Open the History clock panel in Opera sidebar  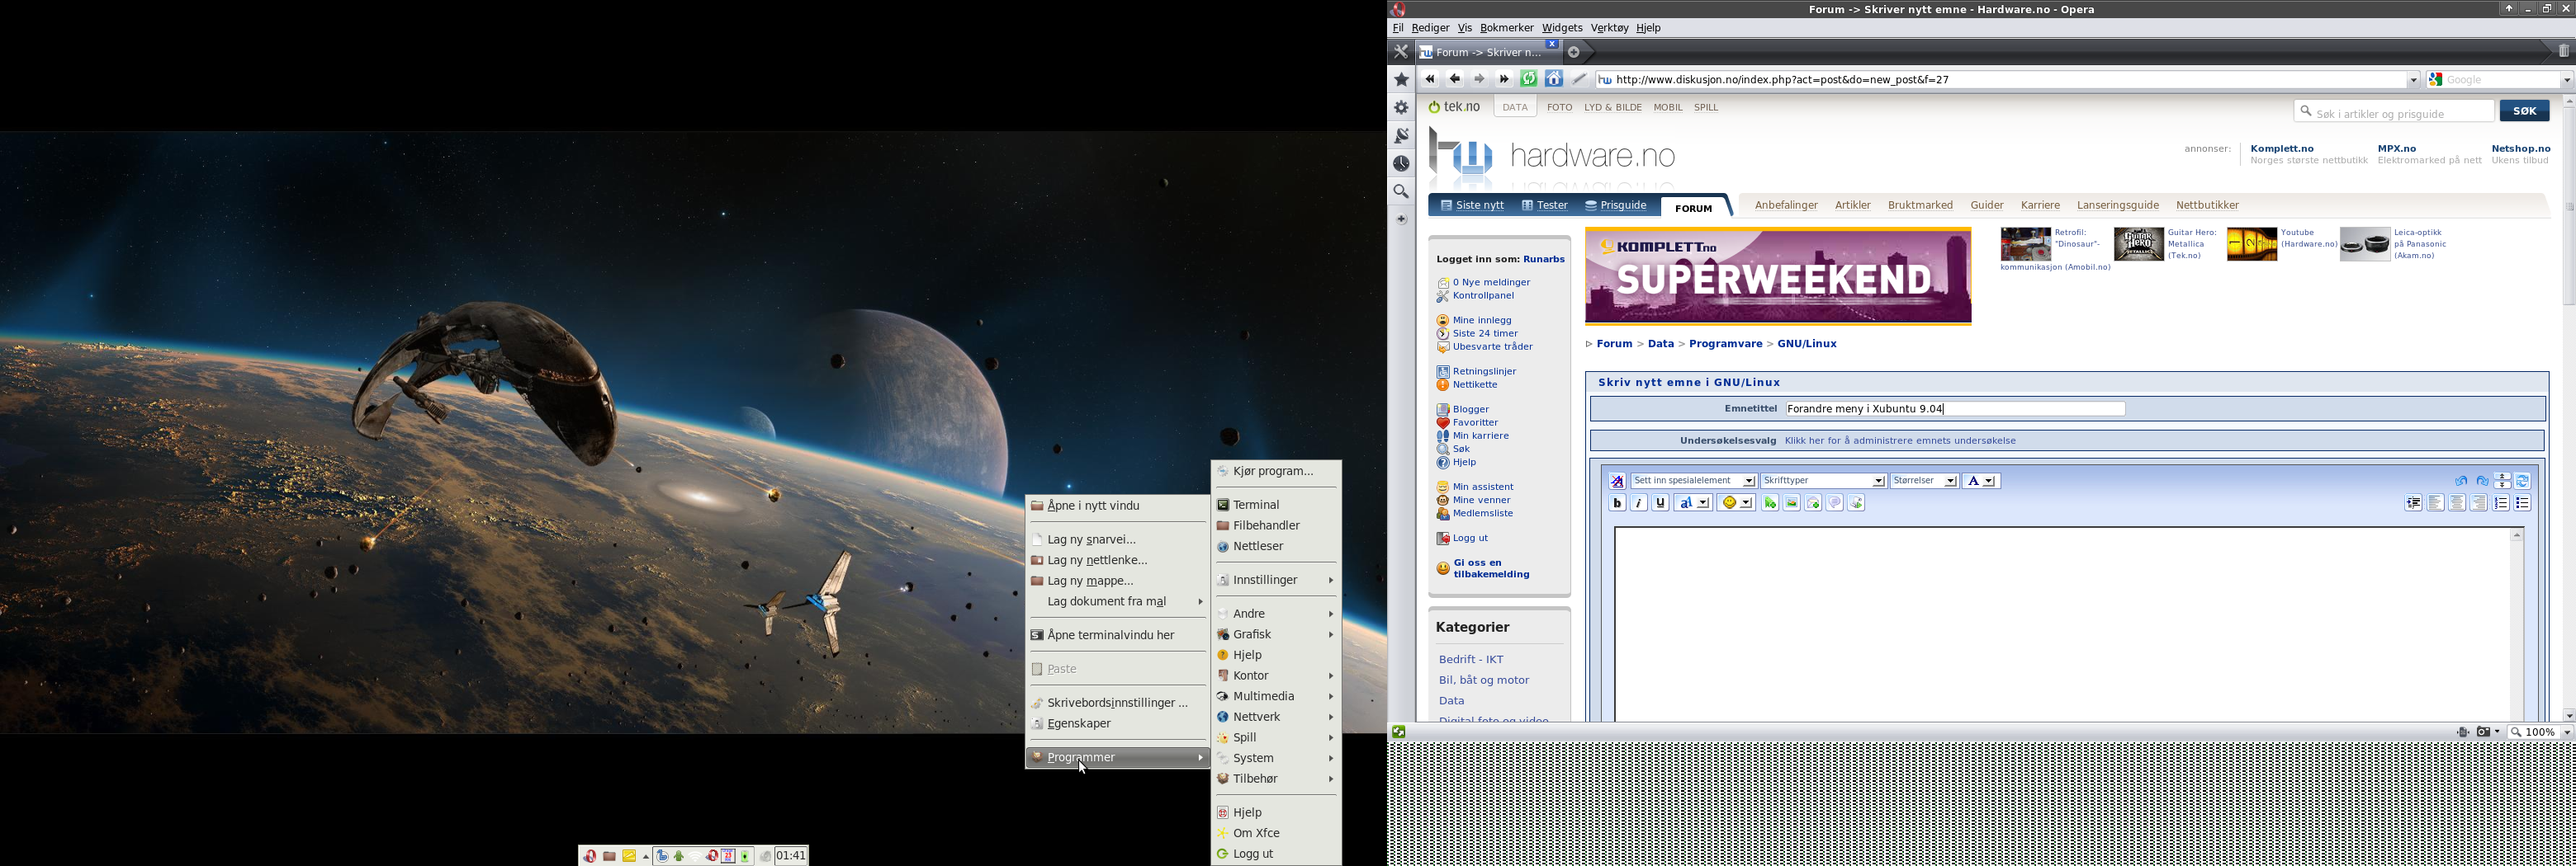(1401, 164)
